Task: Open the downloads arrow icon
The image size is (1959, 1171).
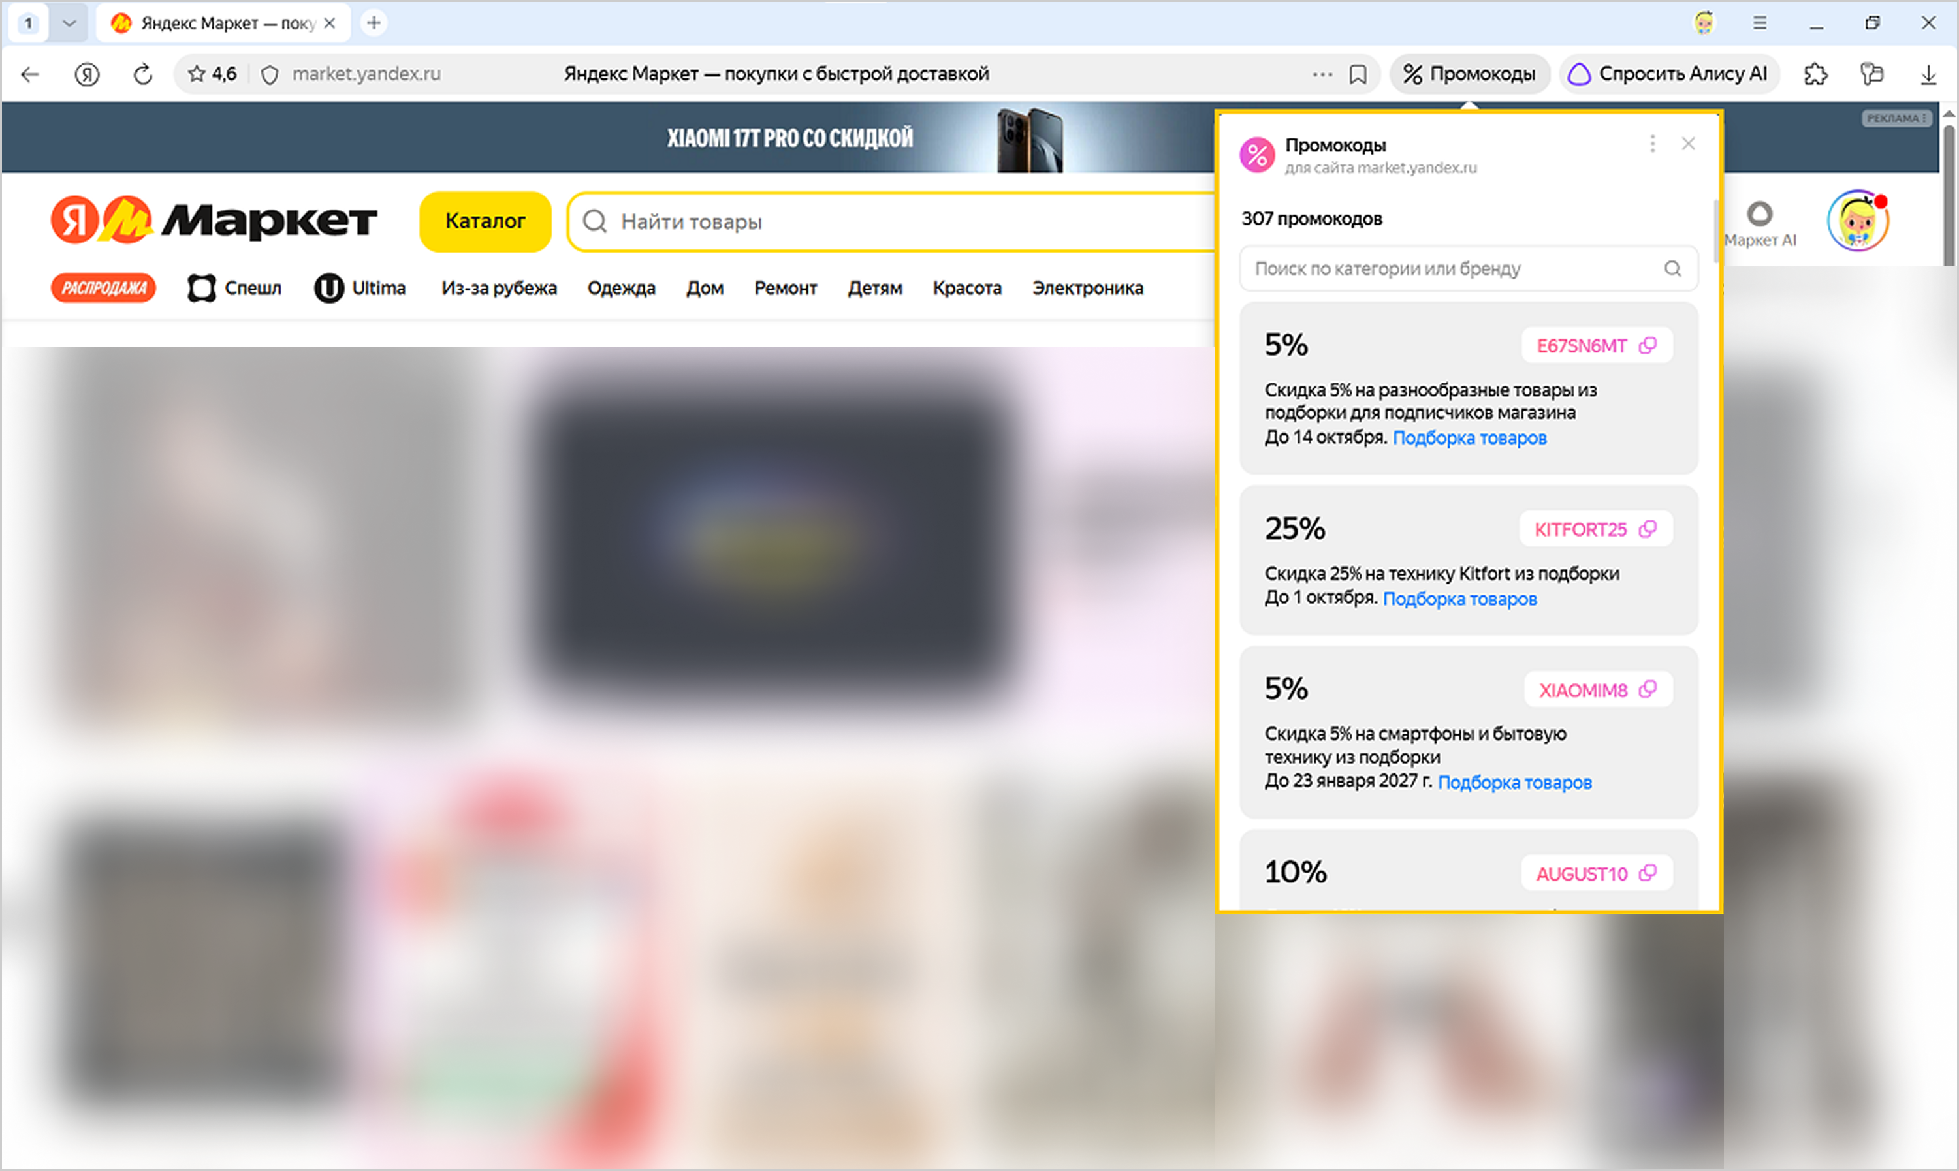Action: click(1928, 74)
